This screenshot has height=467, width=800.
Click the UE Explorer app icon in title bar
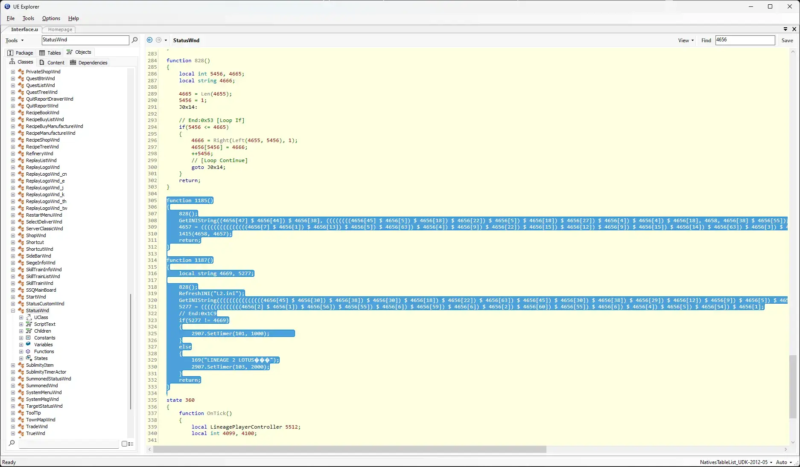[x=7, y=6]
